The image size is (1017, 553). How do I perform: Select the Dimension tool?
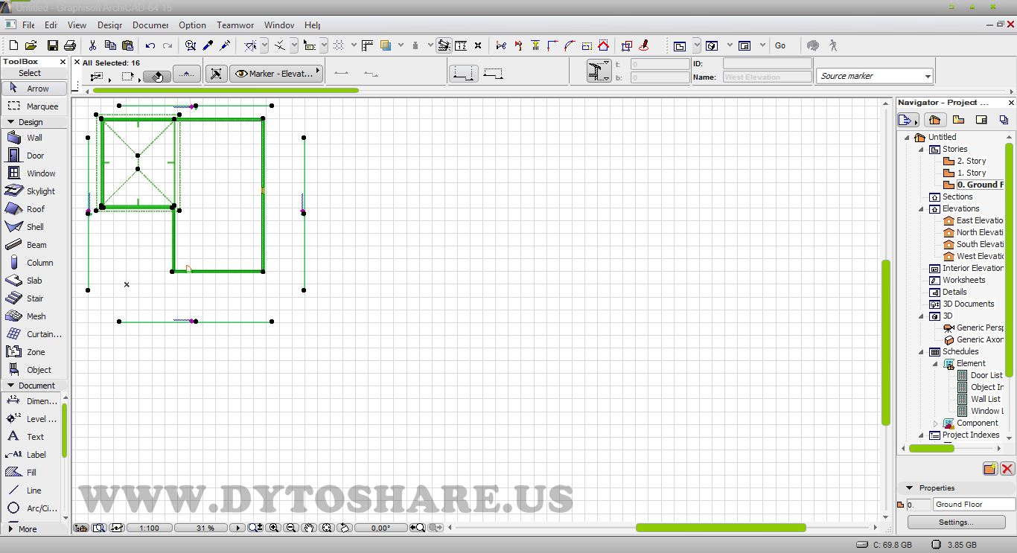click(31, 401)
